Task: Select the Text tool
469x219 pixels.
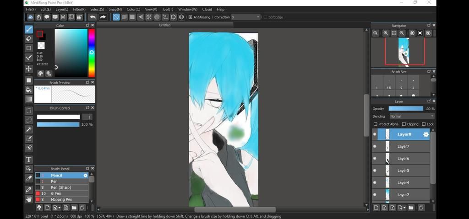Action: tap(29, 159)
